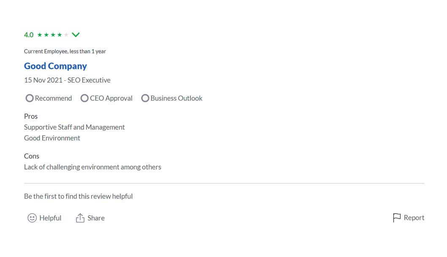The image size is (447, 257).
Task: Open the "Good Company" review title
Action: (x=55, y=66)
